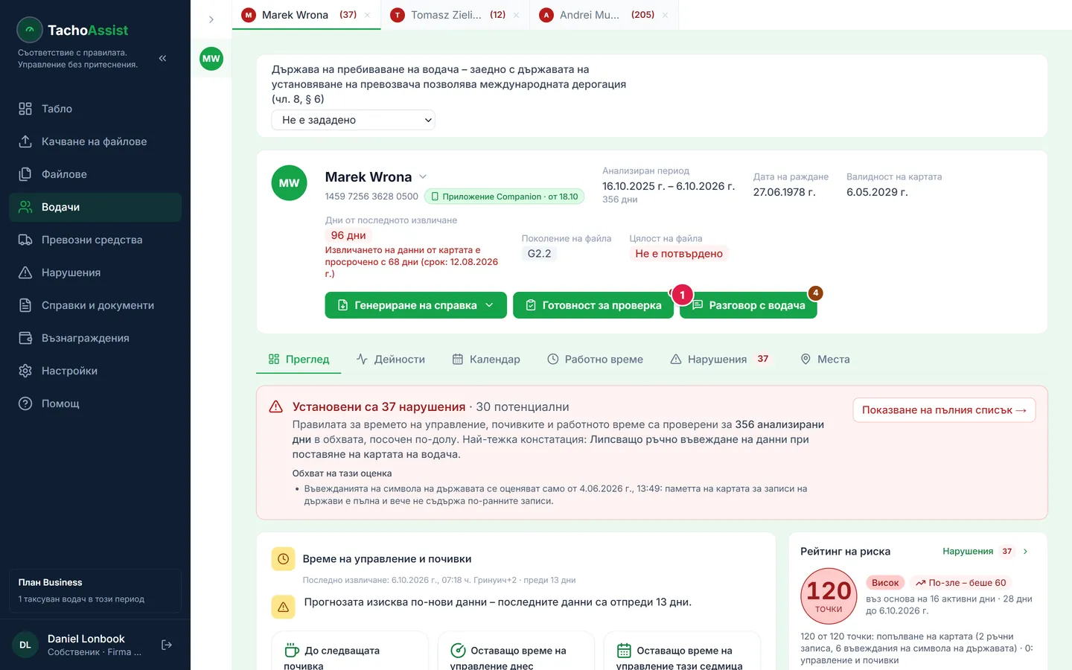This screenshot has height=670, width=1072.
Task: Close the Tomasz Zieli... tab
Action: point(516,15)
